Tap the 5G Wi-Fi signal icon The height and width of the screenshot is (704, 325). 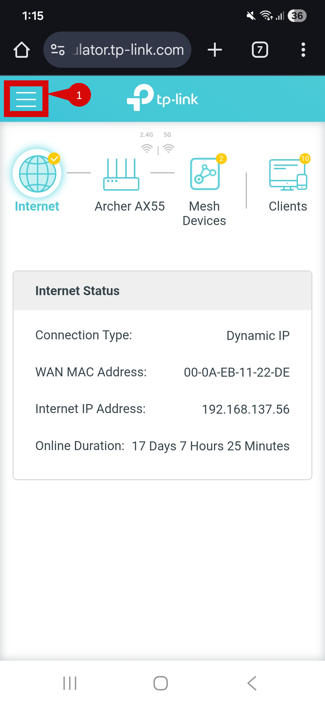pos(169,148)
